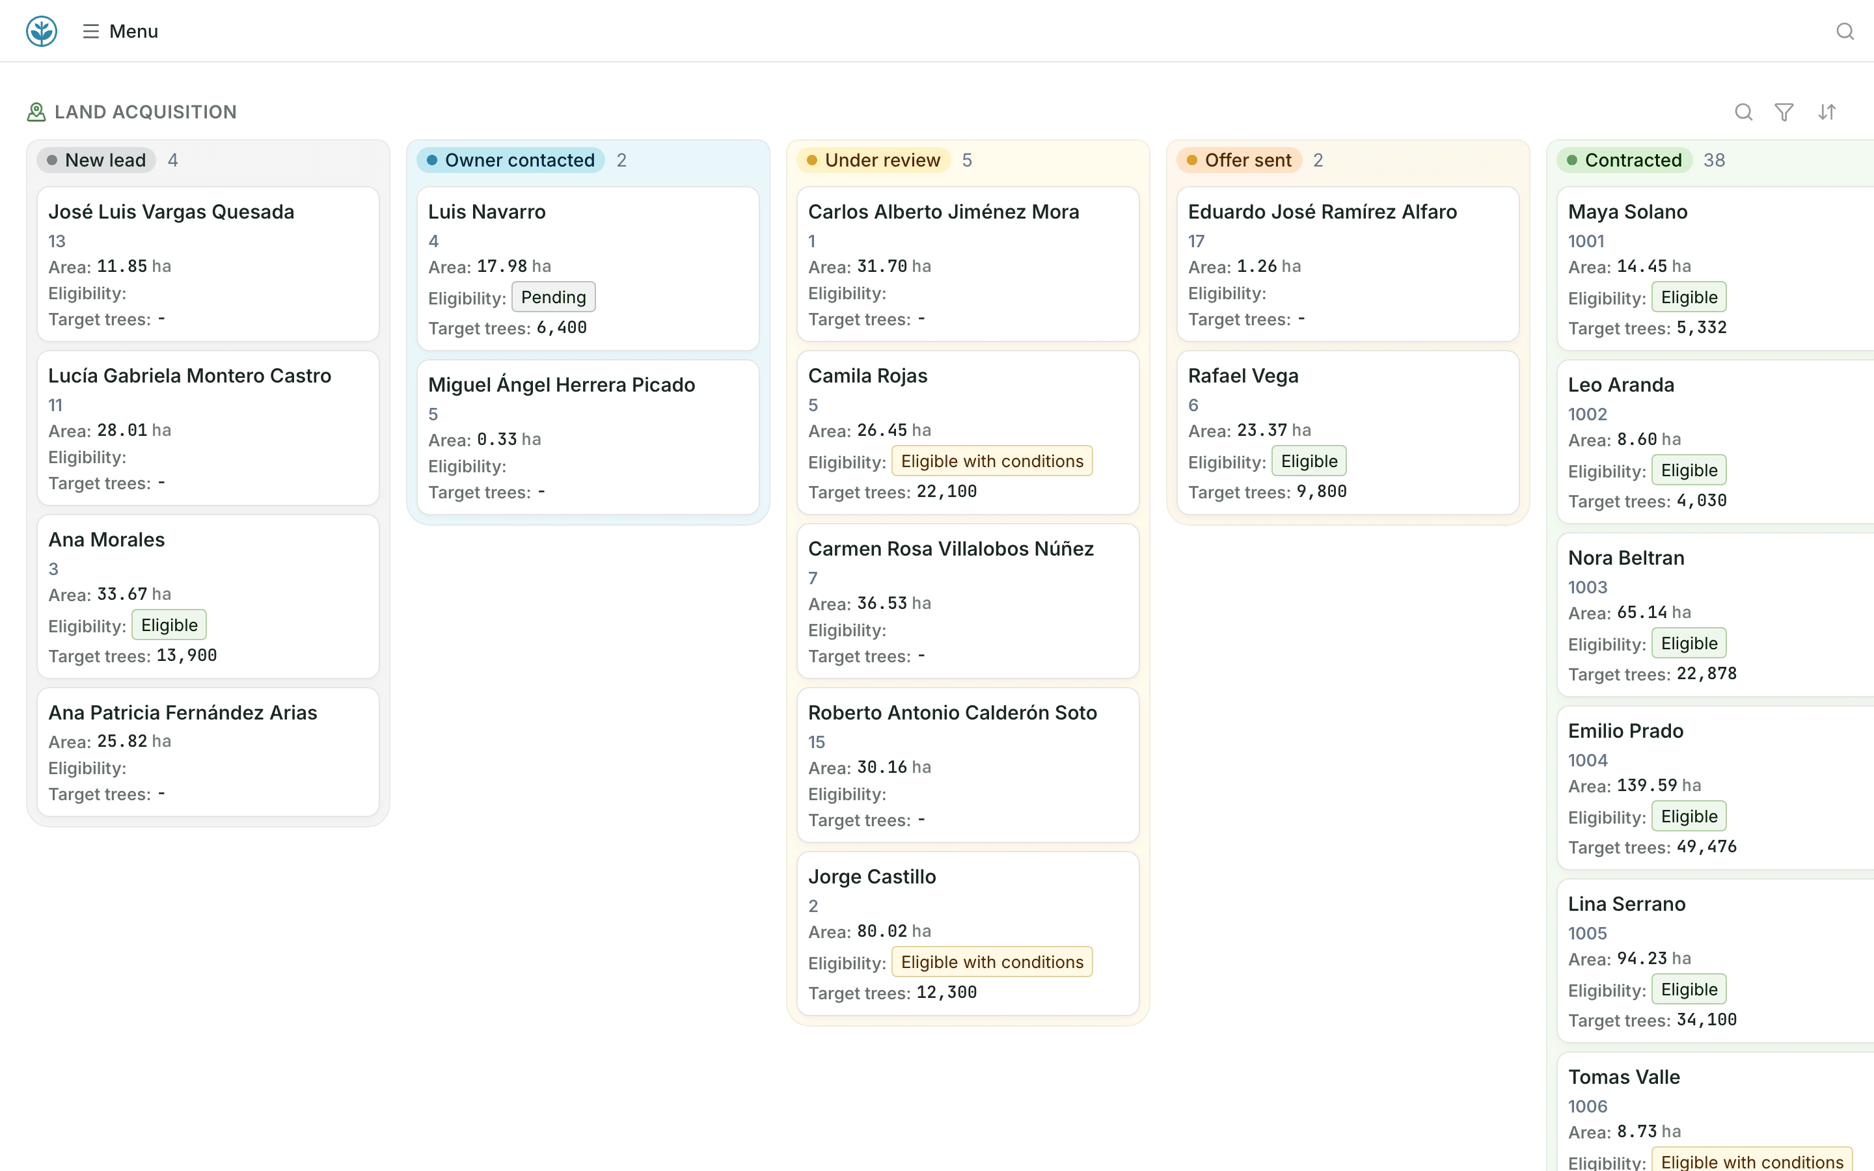The image size is (1874, 1171).
Task: Click the app logo icon
Action: coord(42,31)
